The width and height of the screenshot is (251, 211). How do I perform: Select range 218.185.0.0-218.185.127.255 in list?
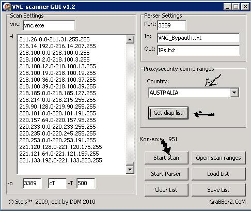pos(57,93)
